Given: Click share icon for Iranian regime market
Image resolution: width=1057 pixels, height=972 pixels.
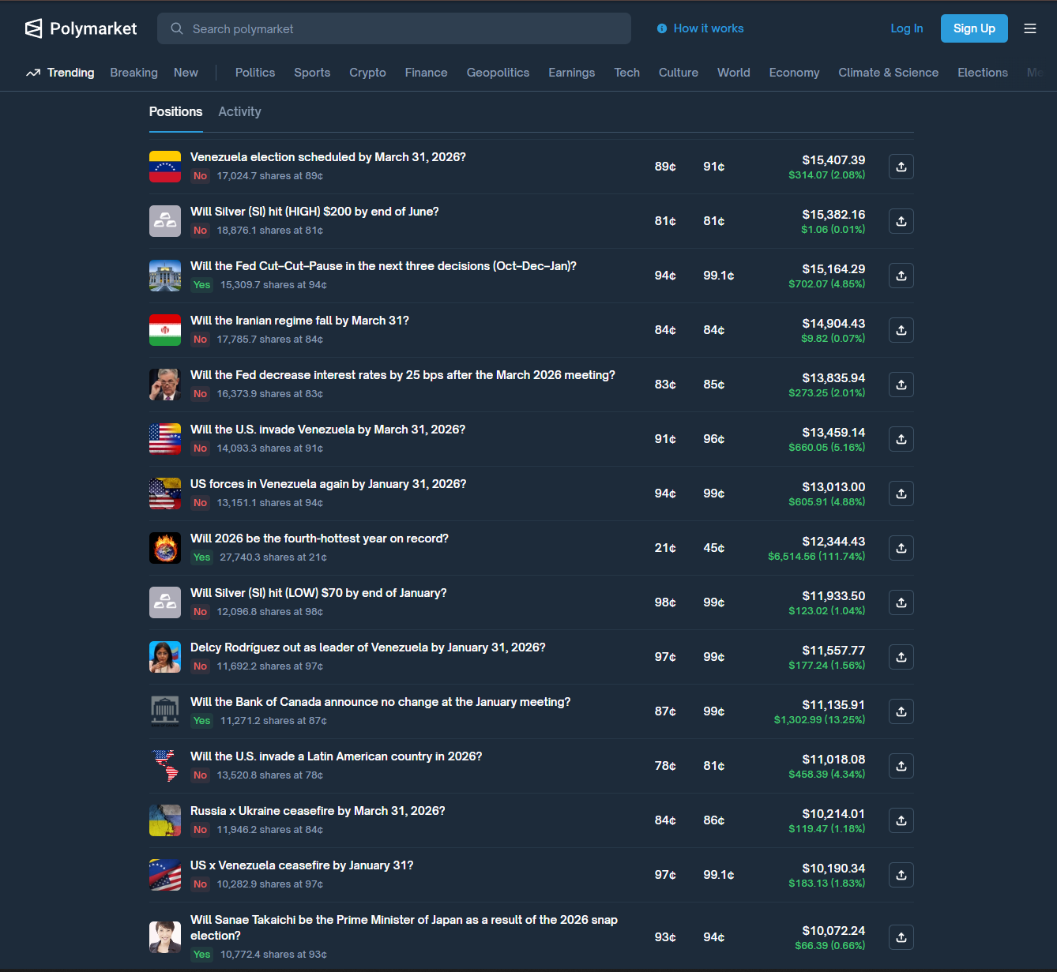Looking at the screenshot, I should [901, 330].
